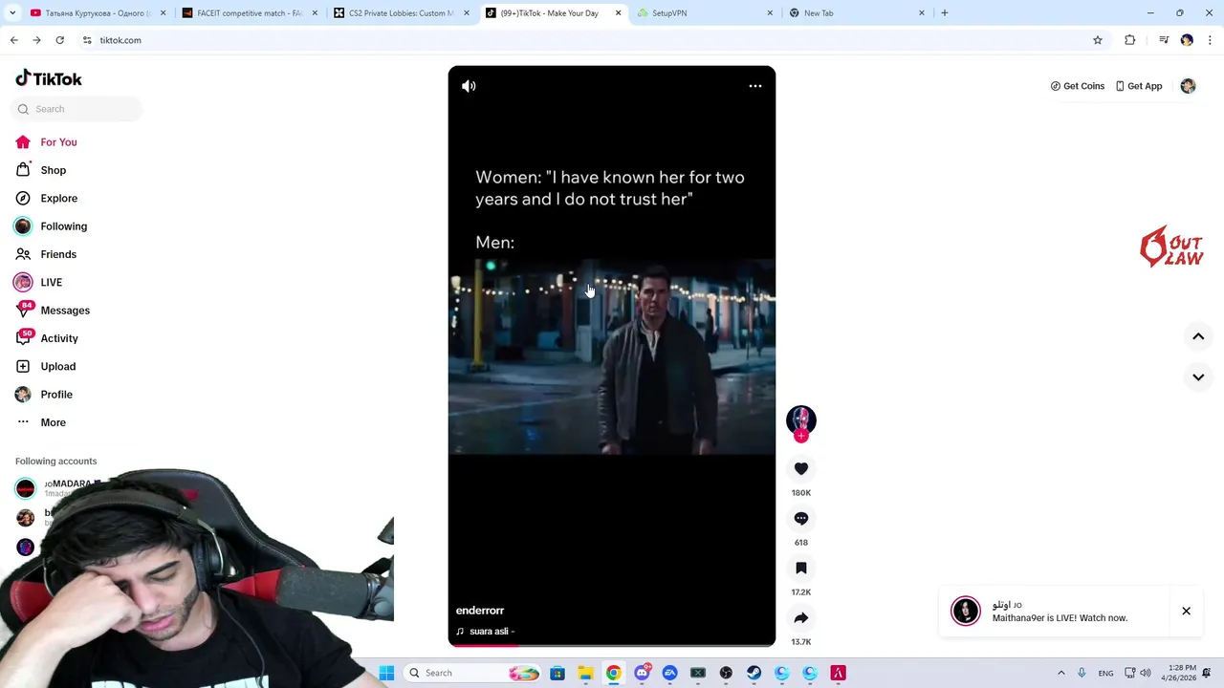Dismiss the Maithana9er LIVE notification
Image resolution: width=1224 pixels, height=688 pixels.
point(1186,611)
